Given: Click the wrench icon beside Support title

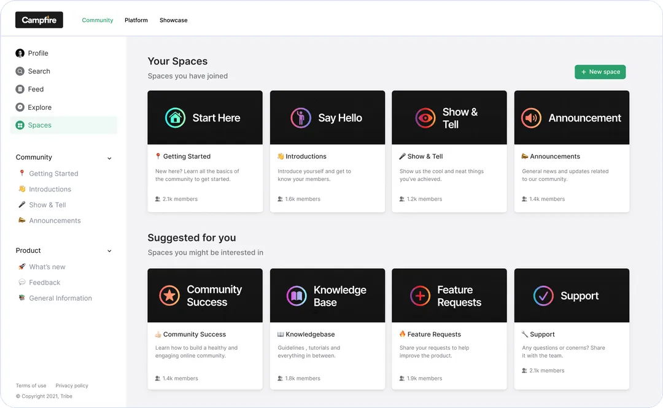Looking at the screenshot, I should [x=525, y=334].
